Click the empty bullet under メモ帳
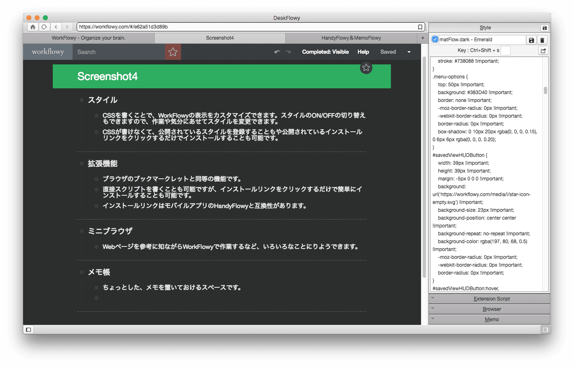The width and height of the screenshot is (574, 367). (x=96, y=298)
